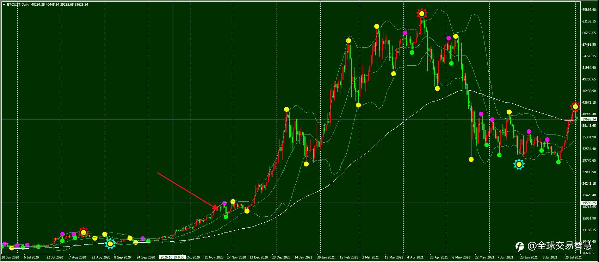The height and width of the screenshot is (262, 599).
Task: Select the low value 39235.65 in the header
Action: click(x=67, y=5)
